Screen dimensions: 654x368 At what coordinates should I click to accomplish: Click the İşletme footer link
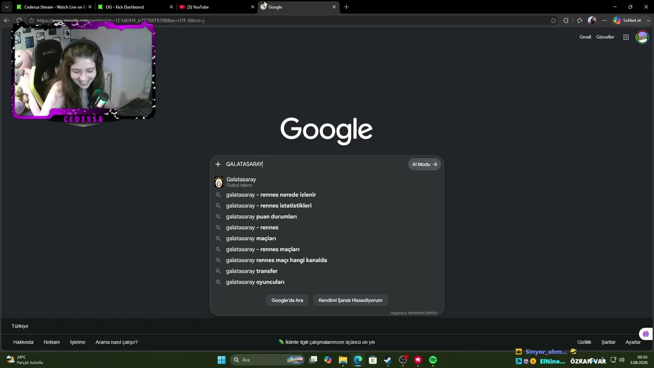[x=78, y=342]
